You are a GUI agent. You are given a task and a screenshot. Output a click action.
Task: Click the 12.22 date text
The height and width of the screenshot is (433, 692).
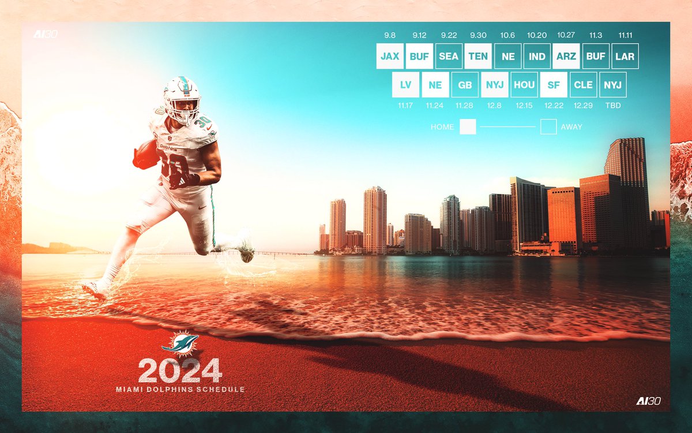click(x=554, y=106)
